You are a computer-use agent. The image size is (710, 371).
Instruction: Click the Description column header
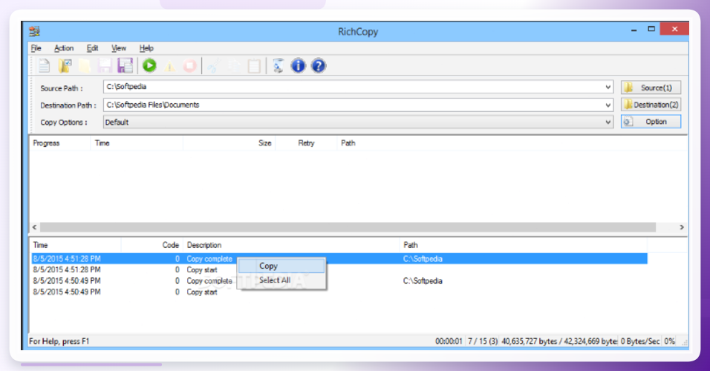pos(292,245)
